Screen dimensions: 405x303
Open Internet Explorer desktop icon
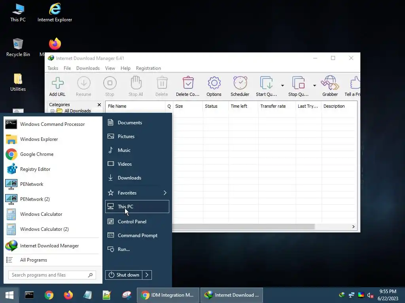point(55,12)
